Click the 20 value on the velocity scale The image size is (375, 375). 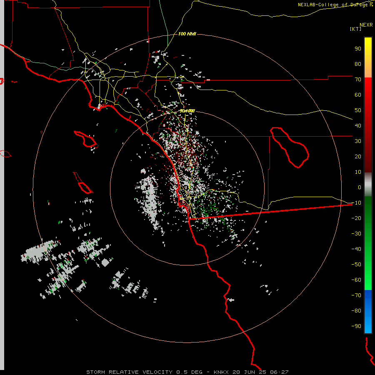(358, 156)
